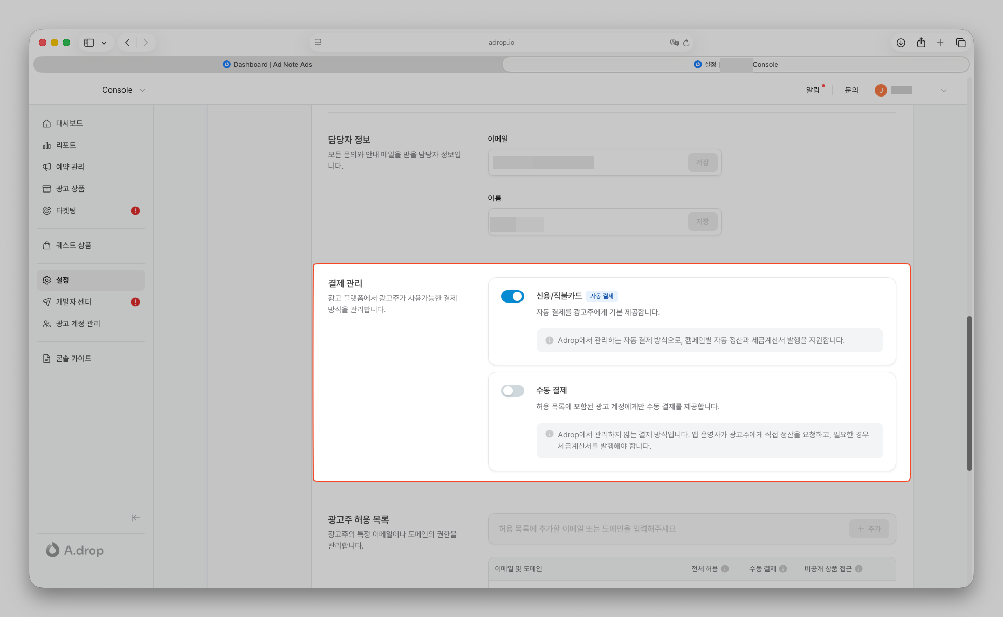
Task: Open 광고 계정 관리 menu item
Action: click(x=78, y=324)
